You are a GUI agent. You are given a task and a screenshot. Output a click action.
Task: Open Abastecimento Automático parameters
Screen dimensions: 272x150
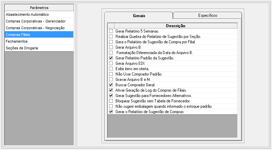(x=27, y=14)
